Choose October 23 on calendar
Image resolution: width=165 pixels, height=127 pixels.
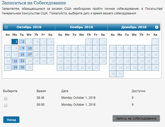(x=22, y=61)
